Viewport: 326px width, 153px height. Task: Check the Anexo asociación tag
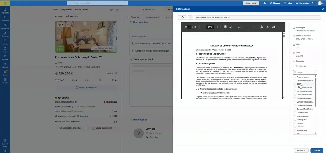[295, 77]
